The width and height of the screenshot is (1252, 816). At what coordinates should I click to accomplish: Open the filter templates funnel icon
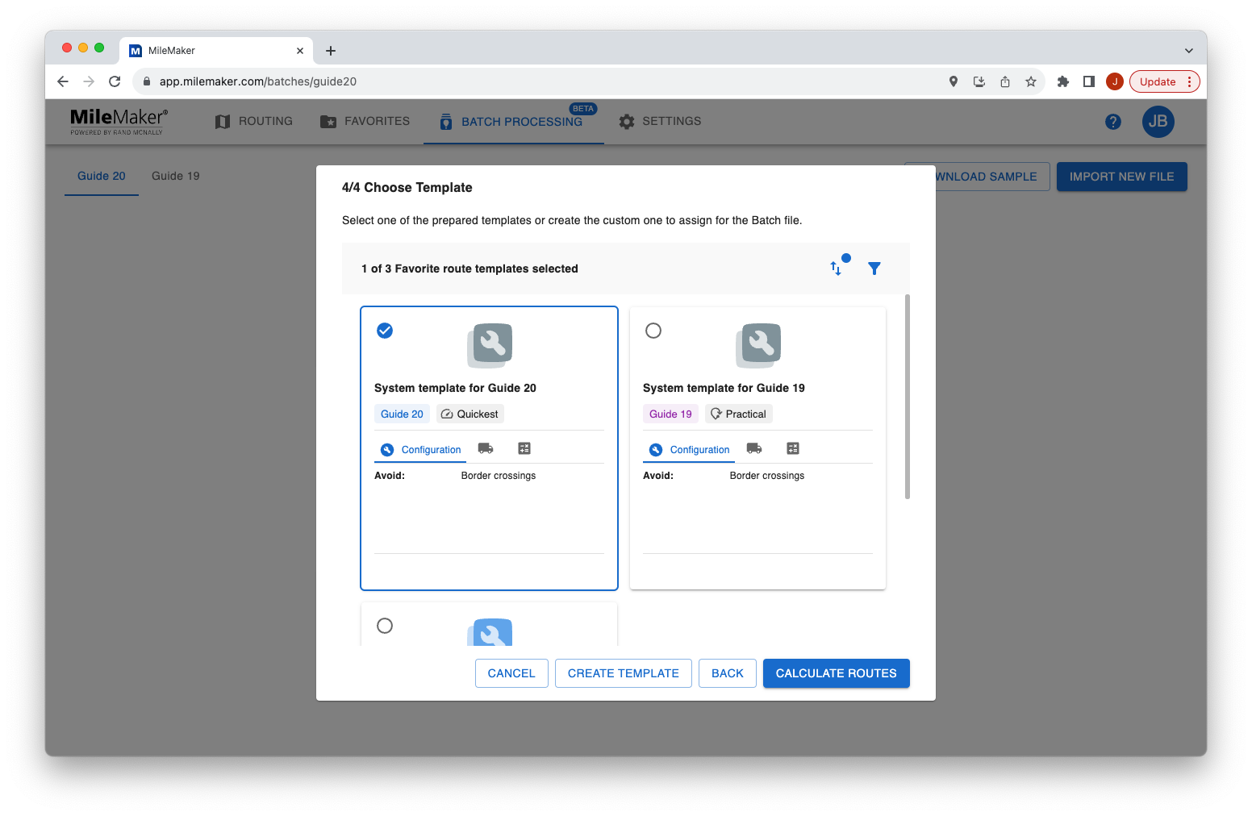(874, 269)
